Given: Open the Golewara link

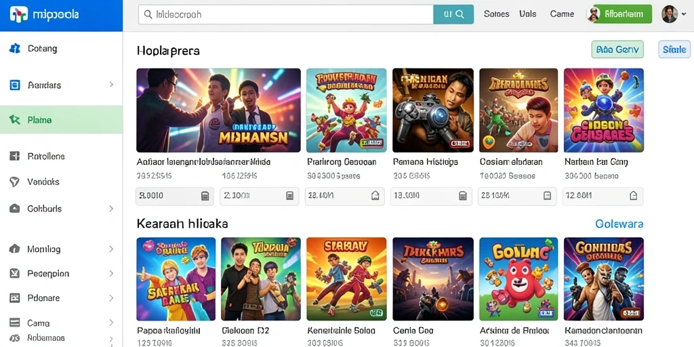Looking at the screenshot, I should point(619,224).
